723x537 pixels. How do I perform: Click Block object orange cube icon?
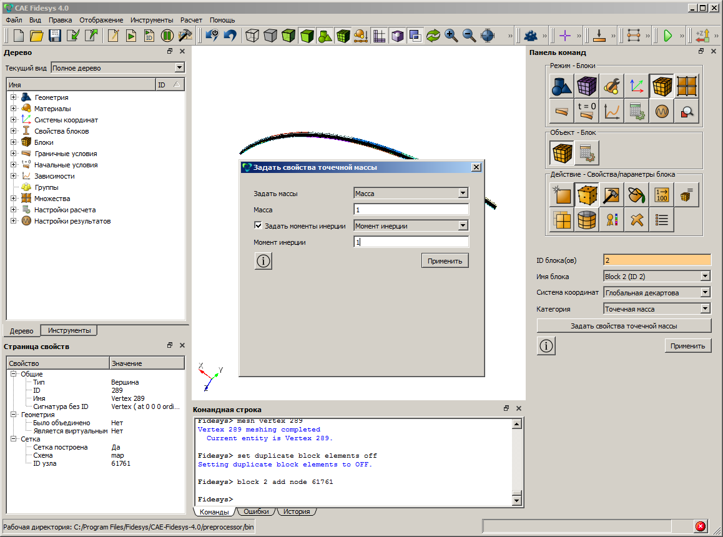(562, 153)
